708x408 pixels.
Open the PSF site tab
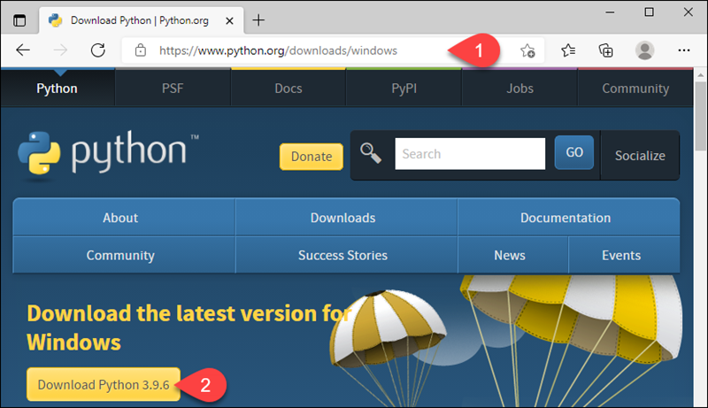(173, 88)
